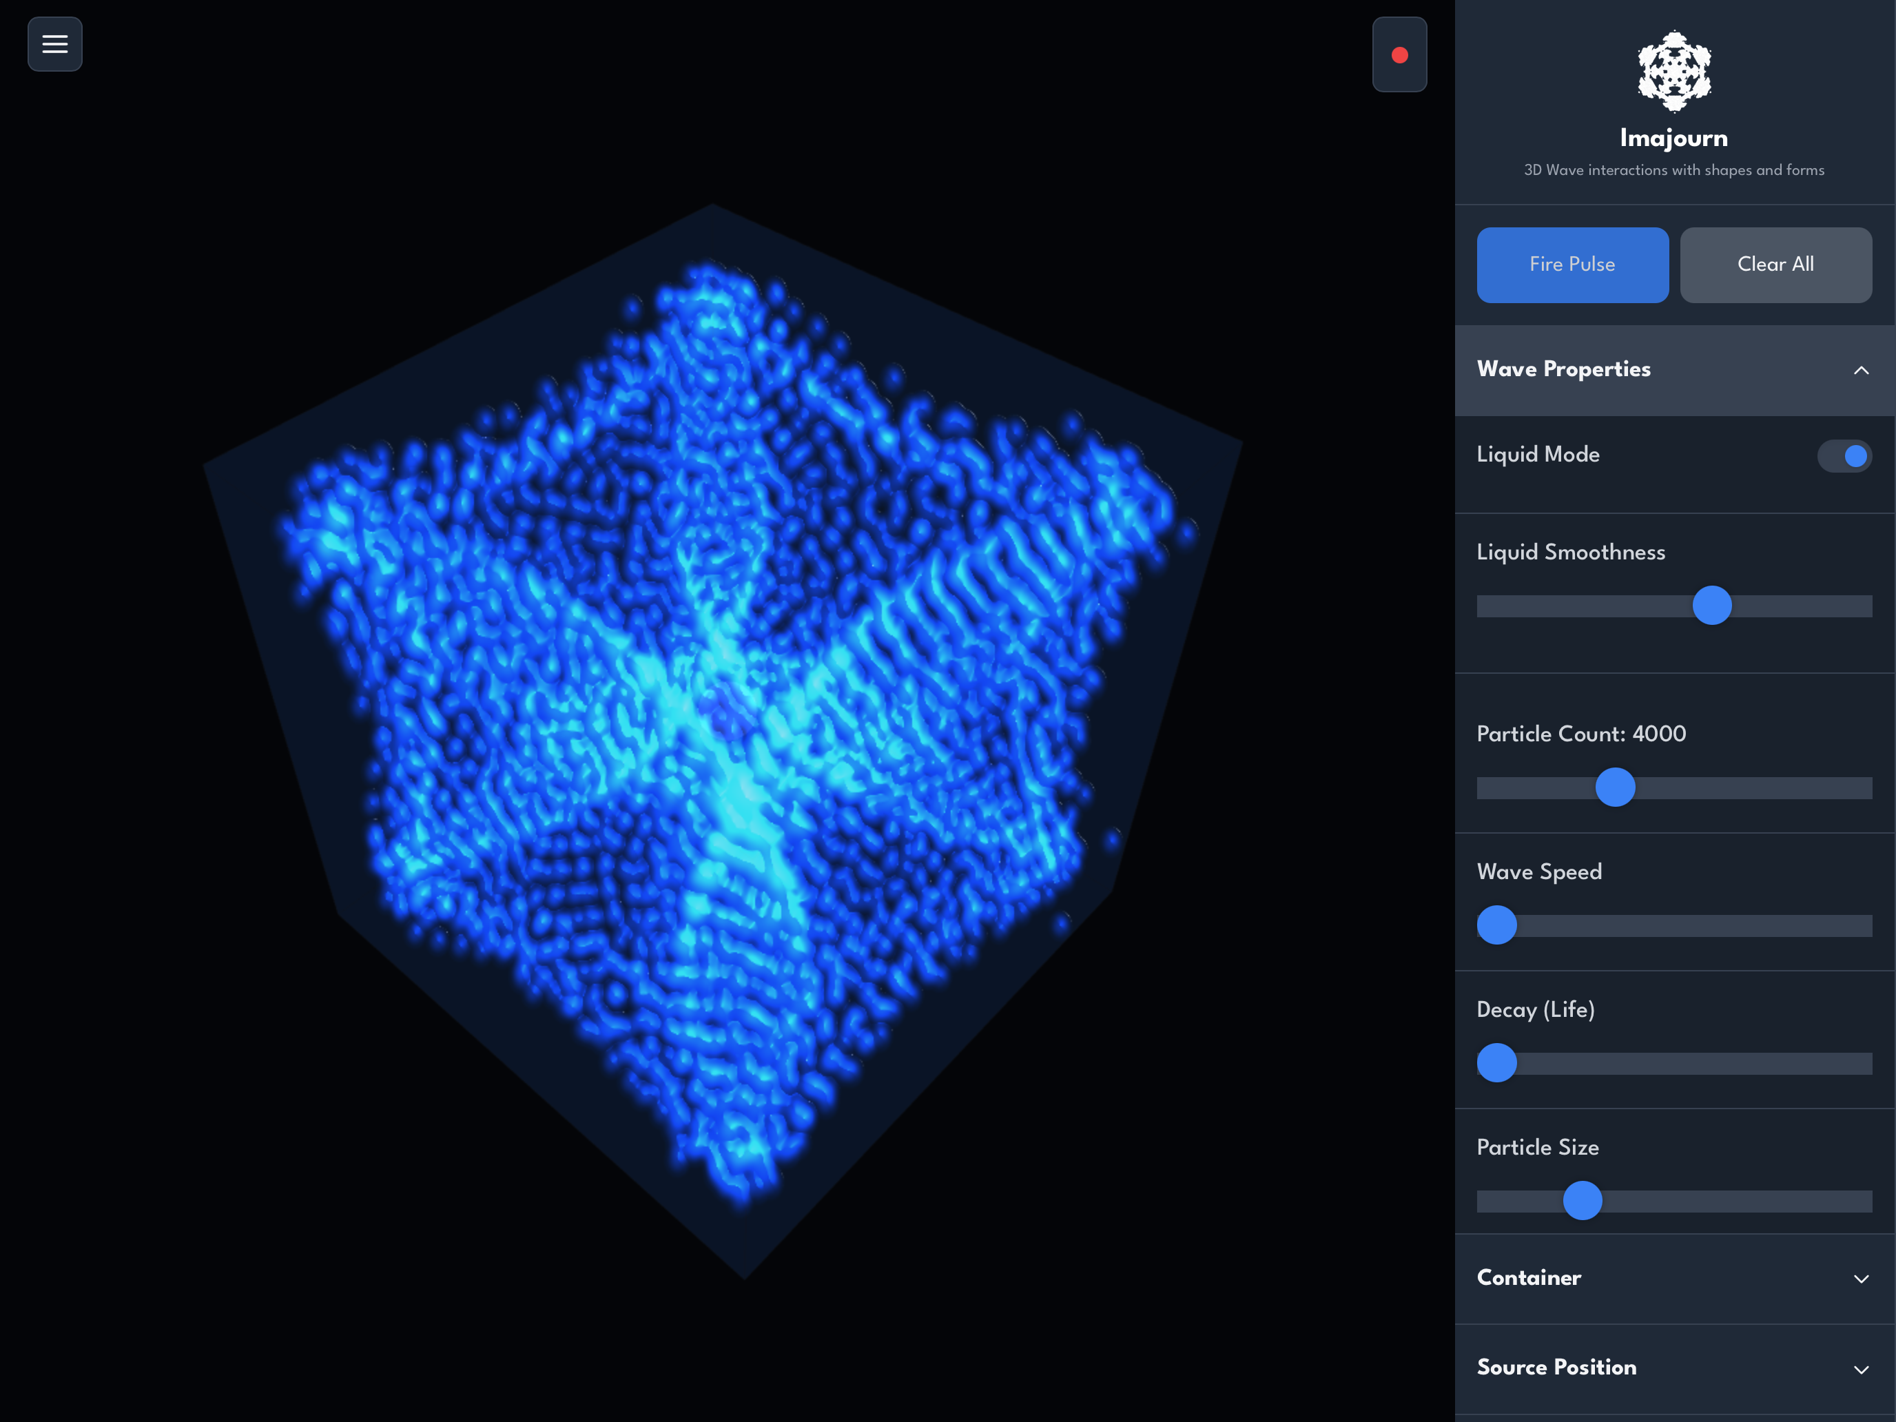Click the Imajourn snowflake logo
The image size is (1896, 1422).
pos(1673,72)
